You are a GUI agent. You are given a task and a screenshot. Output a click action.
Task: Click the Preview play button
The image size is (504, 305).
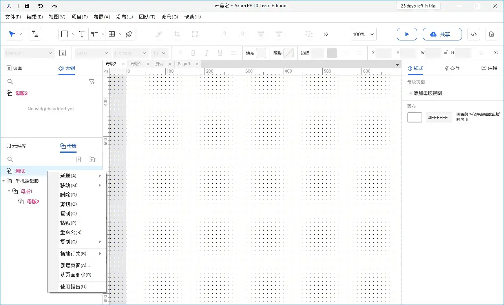point(407,34)
